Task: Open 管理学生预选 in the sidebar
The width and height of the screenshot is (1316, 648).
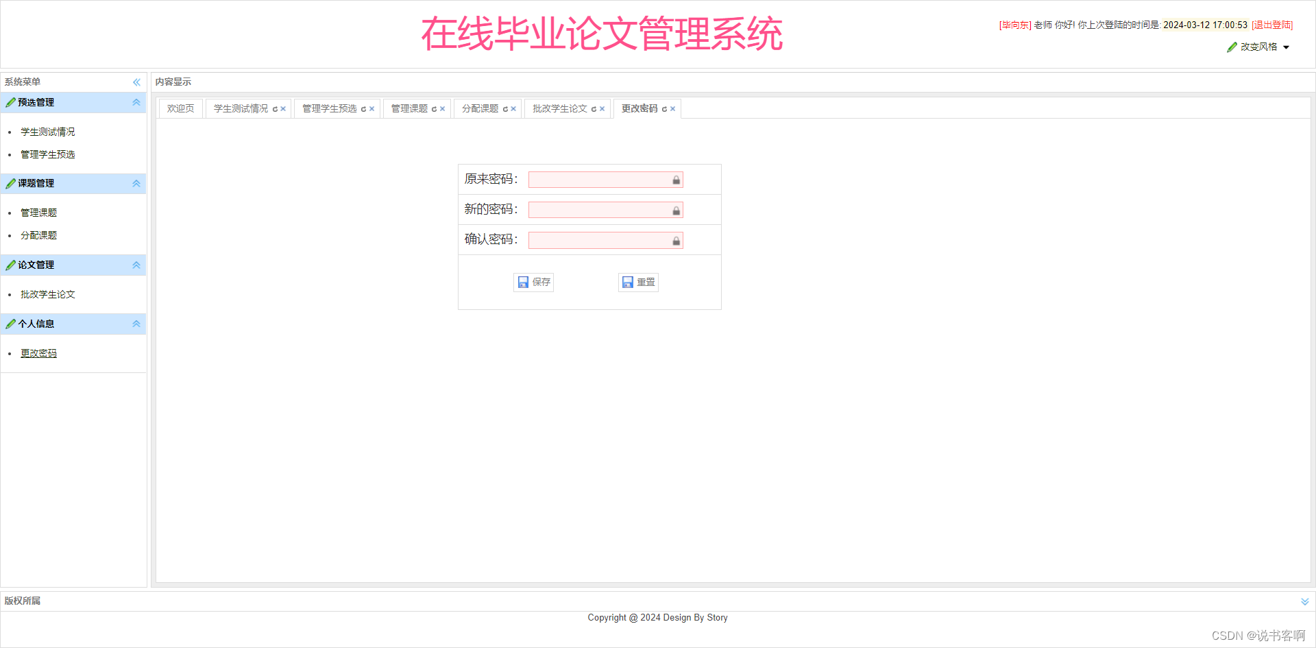Action: [x=48, y=154]
